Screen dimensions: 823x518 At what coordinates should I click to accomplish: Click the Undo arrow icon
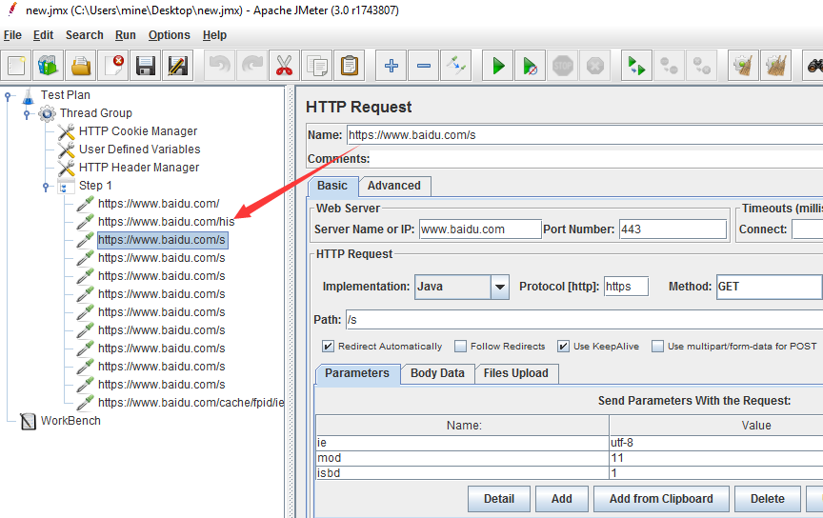click(x=219, y=66)
